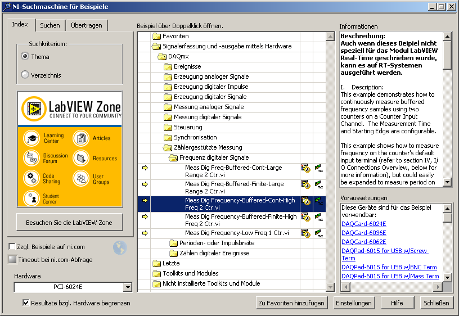Click VI info icon for Frequency-Low Freq 1 Ctr row
This screenshot has height=316, width=459.
tap(305, 233)
